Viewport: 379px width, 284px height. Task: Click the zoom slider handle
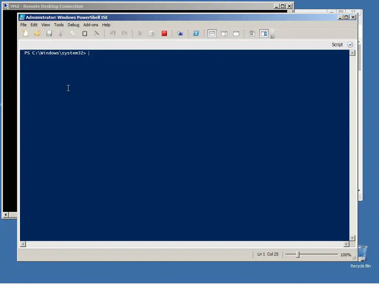(x=298, y=254)
